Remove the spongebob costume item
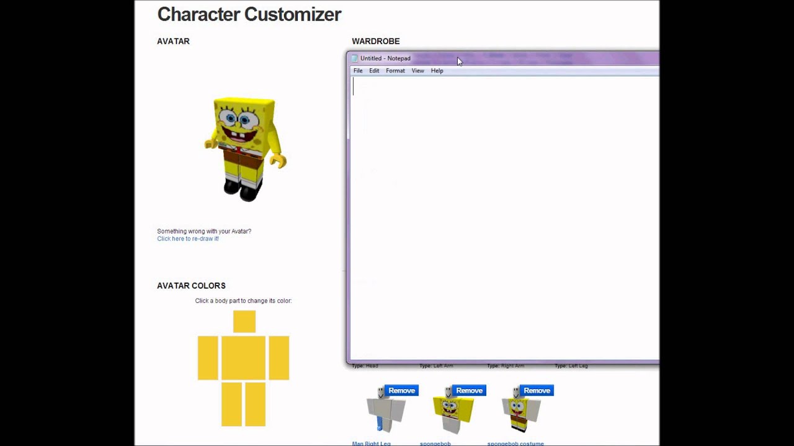The image size is (794, 446). (x=537, y=390)
